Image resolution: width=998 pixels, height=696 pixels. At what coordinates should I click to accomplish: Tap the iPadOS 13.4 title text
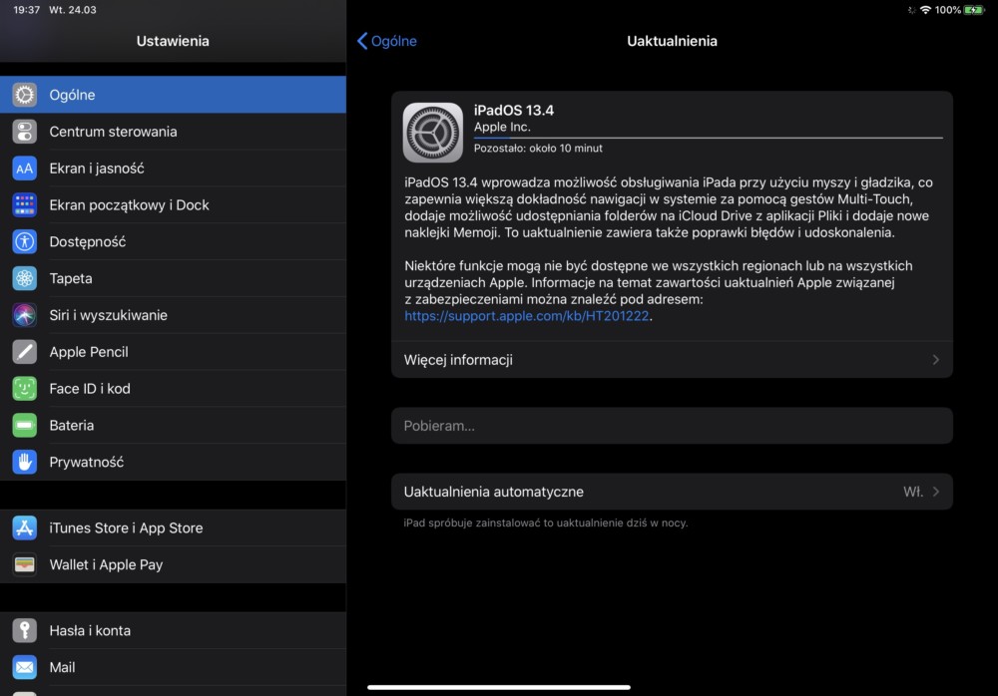[514, 110]
